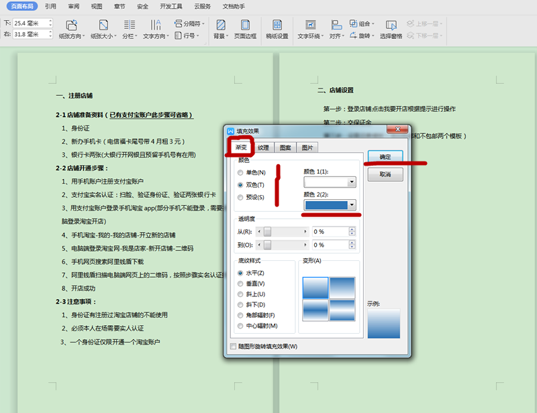Select the 渐变 tab in fill dialog
This screenshot has width=537, height=413.
click(241, 147)
